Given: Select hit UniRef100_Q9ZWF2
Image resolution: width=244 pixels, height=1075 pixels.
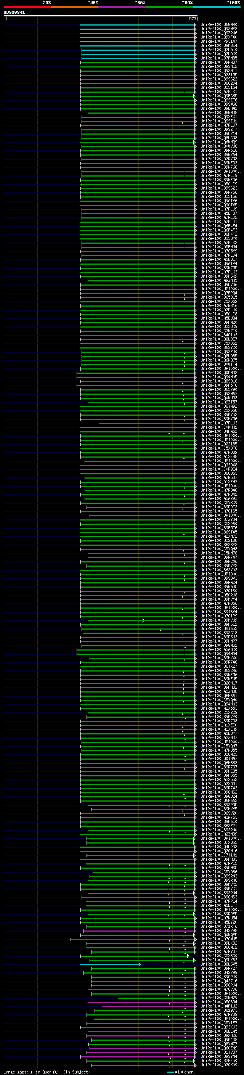Looking at the screenshot, I should click(218, 29).
